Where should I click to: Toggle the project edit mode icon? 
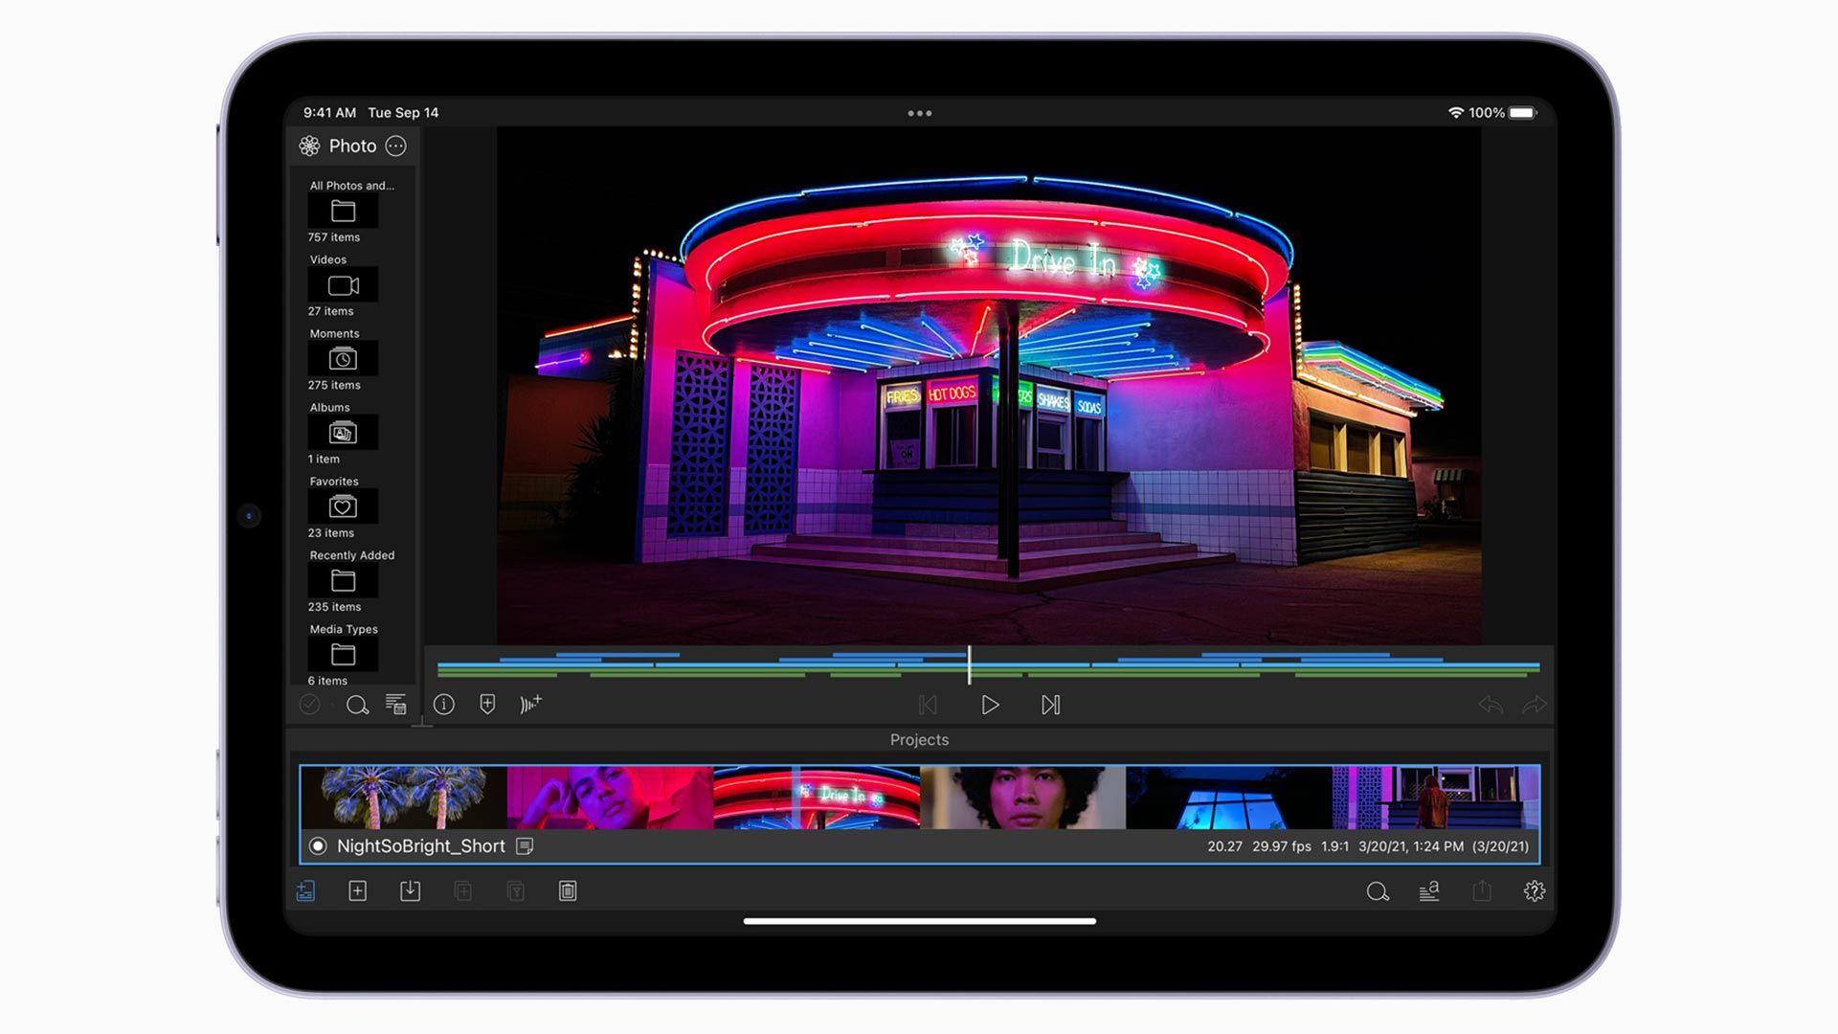pyautogui.click(x=305, y=891)
